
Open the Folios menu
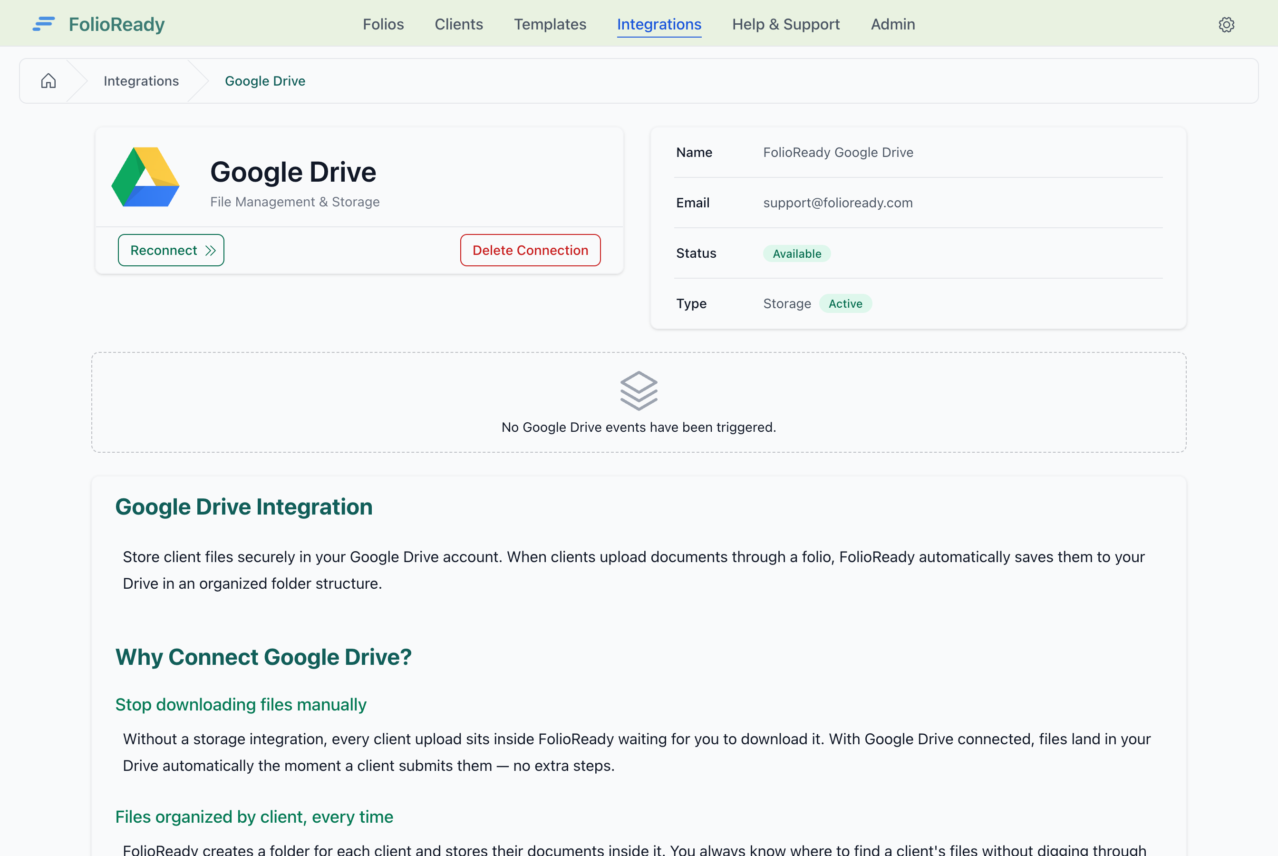(383, 24)
